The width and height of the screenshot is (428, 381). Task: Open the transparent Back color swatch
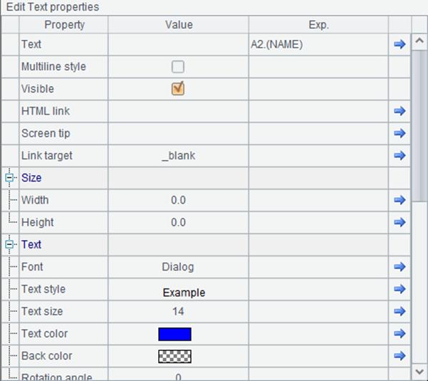[x=174, y=357]
